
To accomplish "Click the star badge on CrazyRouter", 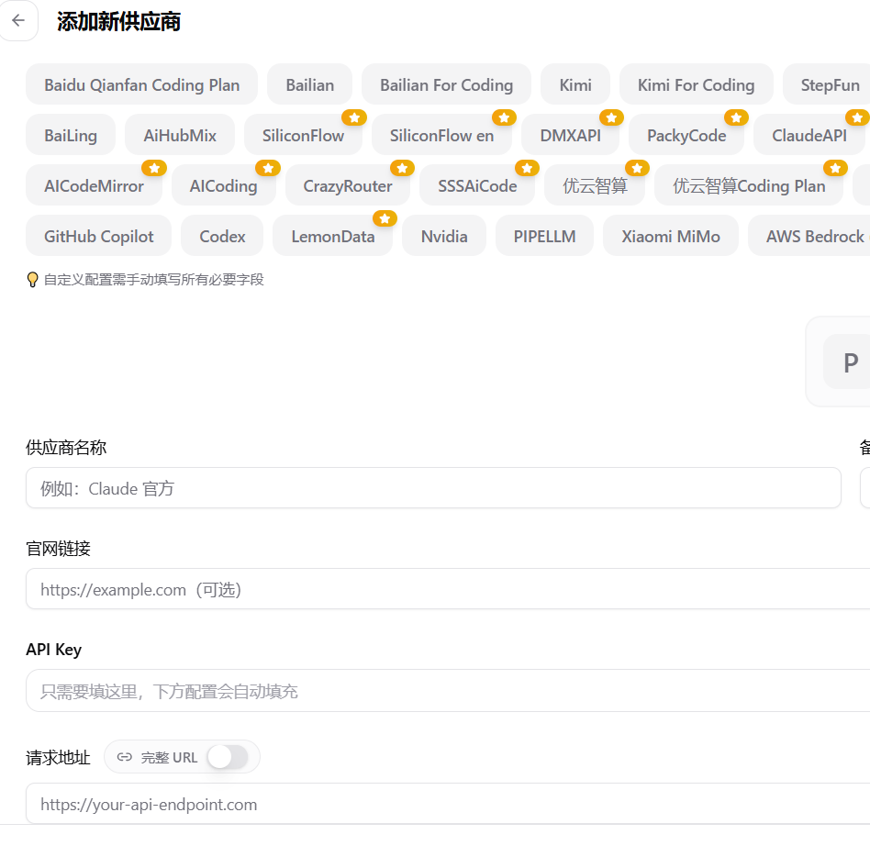I will pyautogui.click(x=402, y=168).
